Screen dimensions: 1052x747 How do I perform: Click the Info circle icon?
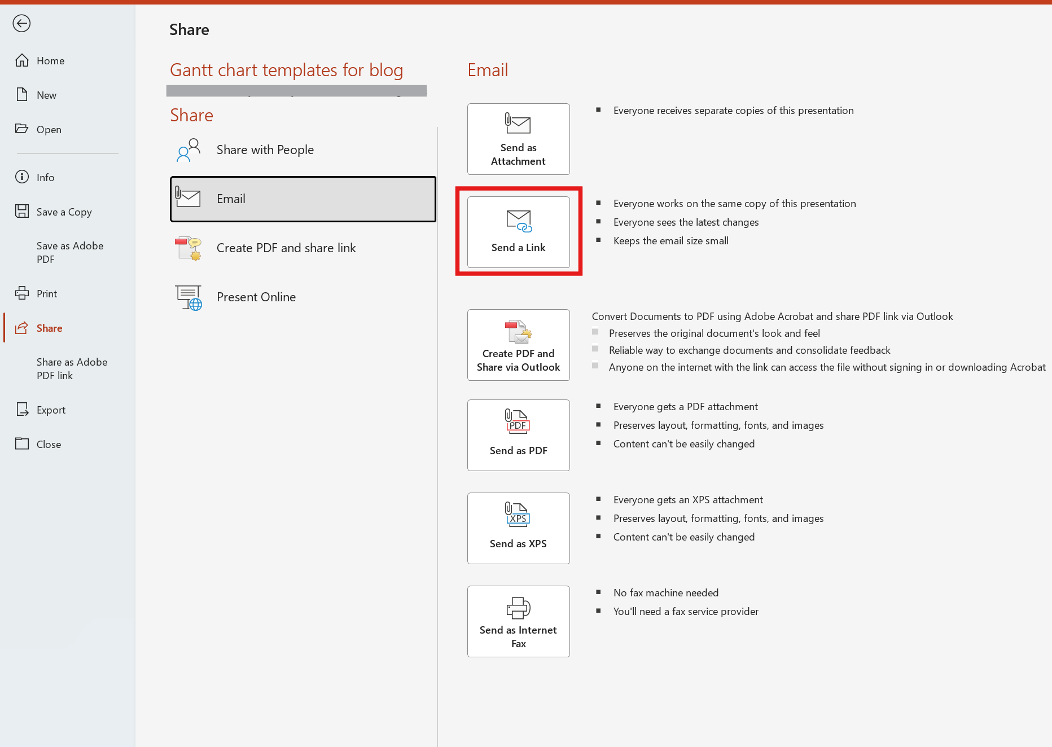coord(22,177)
